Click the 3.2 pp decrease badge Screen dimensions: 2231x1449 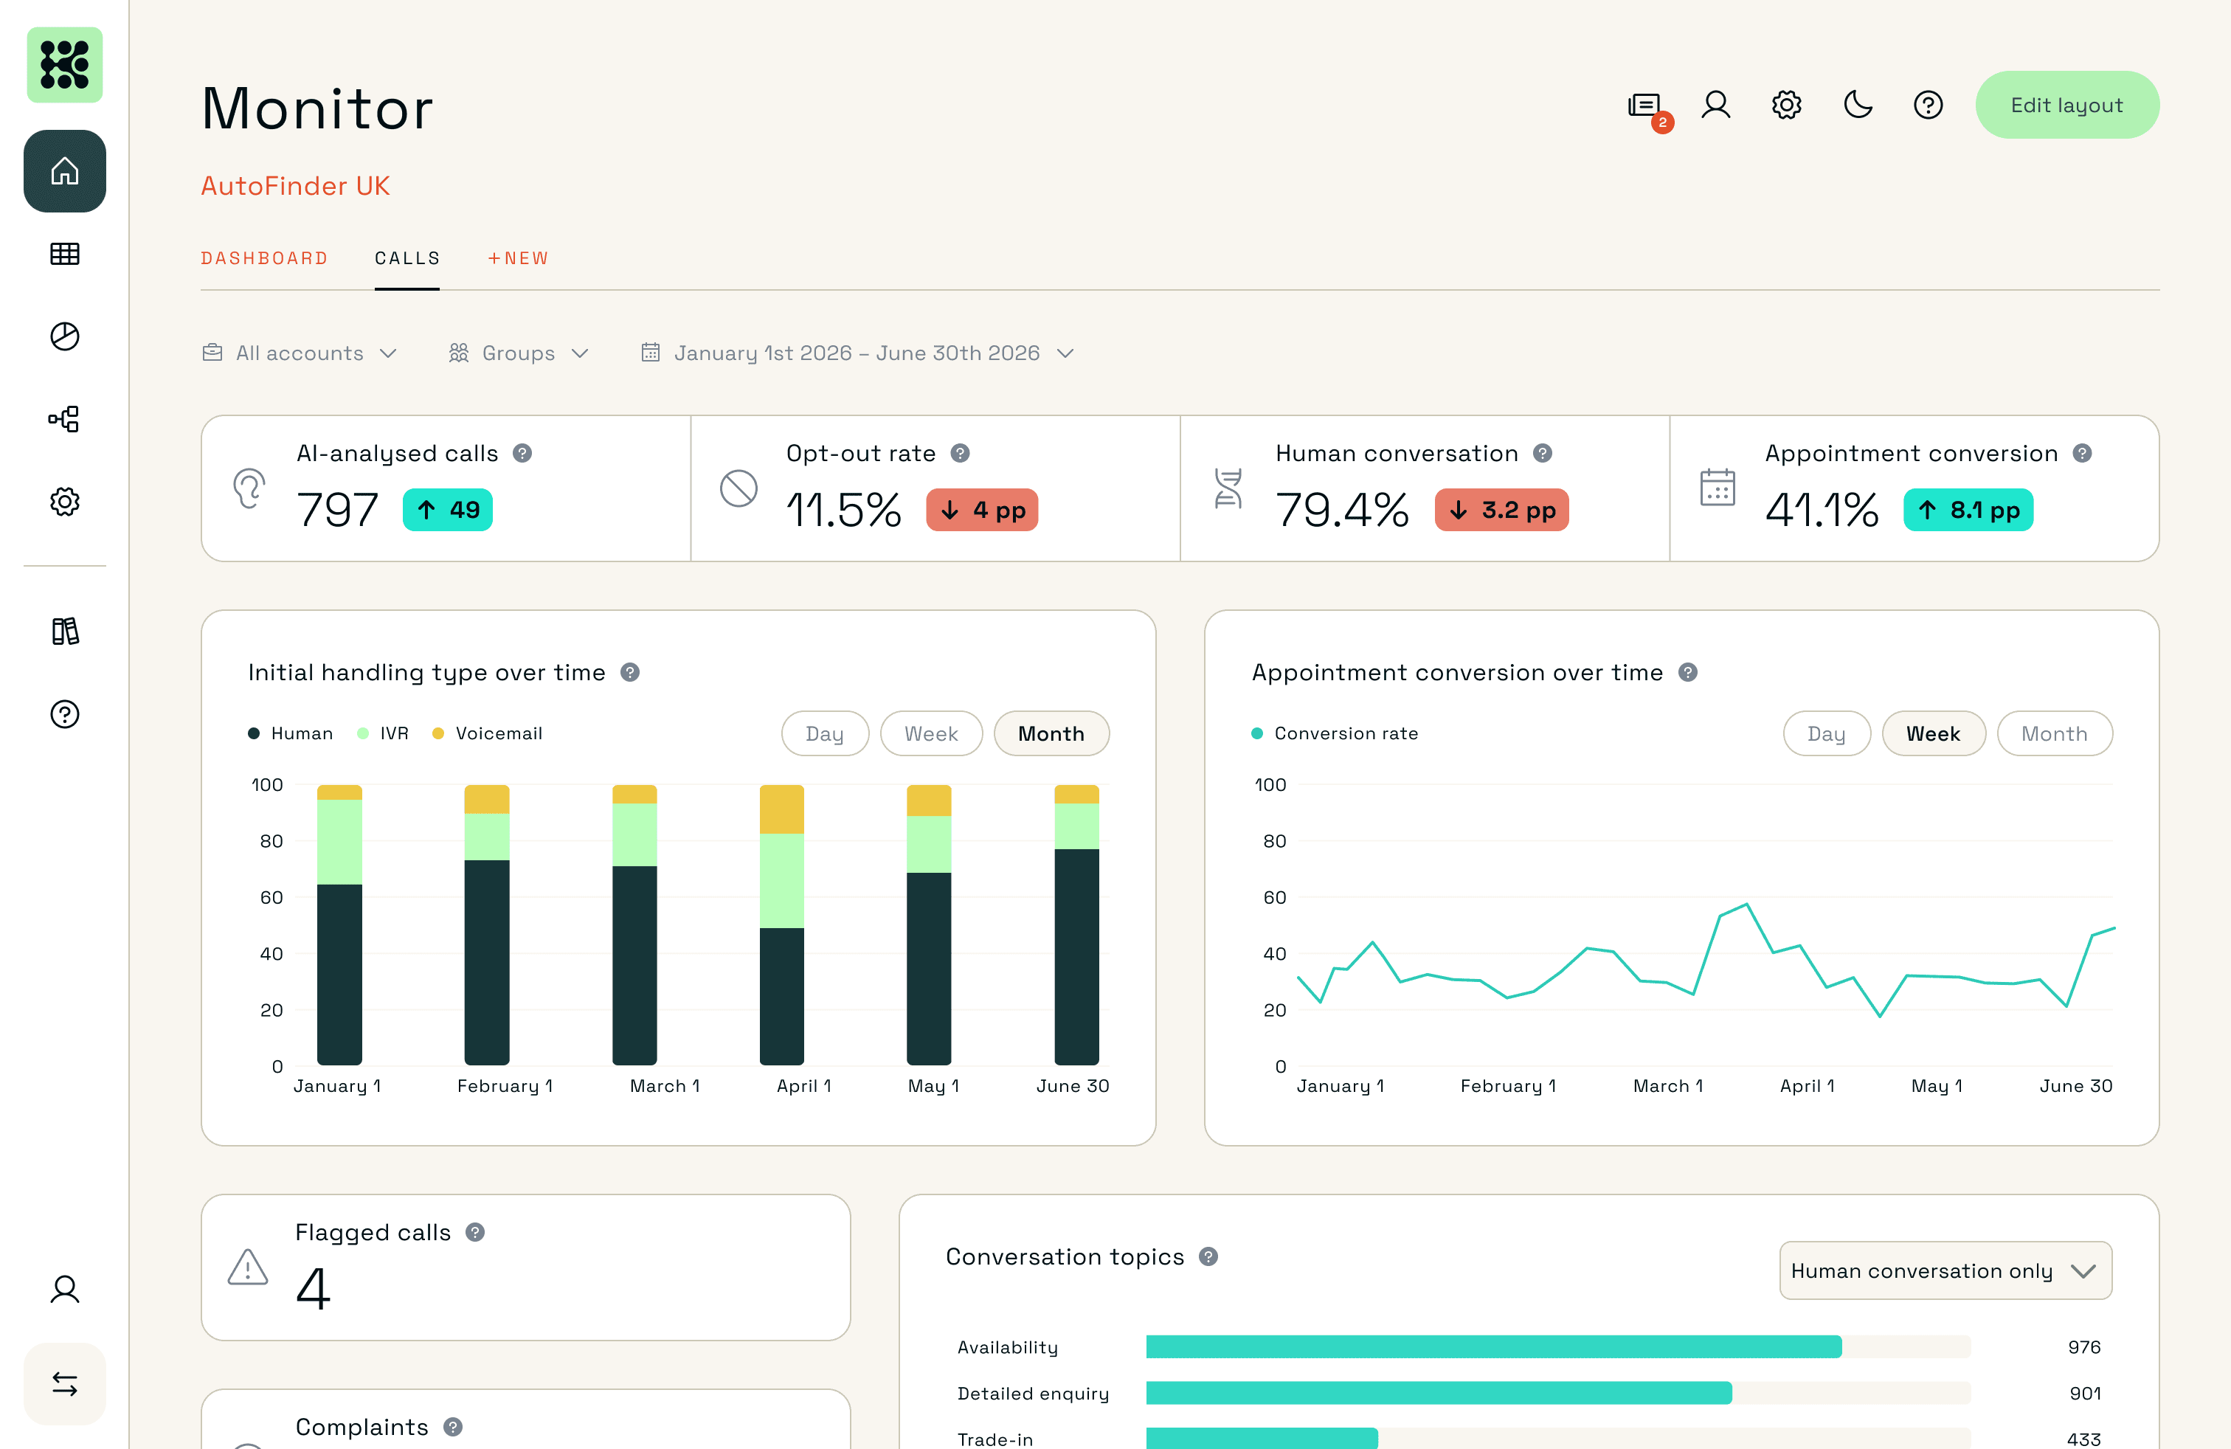pyautogui.click(x=1501, y=510)
